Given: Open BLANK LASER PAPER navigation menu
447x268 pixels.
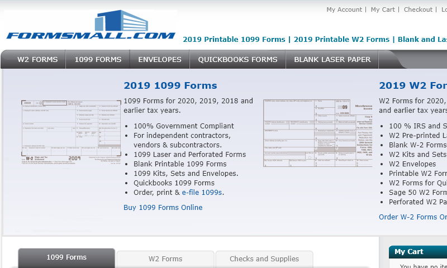Looking at the screenshot, I should [332, 59].
